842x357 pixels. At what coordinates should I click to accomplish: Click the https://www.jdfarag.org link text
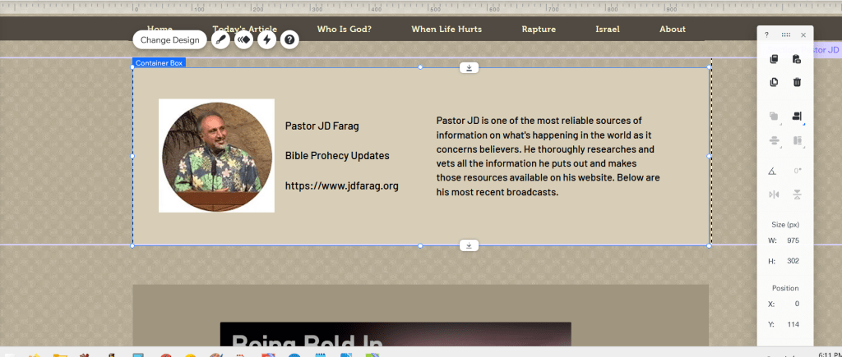pos(341,186)
